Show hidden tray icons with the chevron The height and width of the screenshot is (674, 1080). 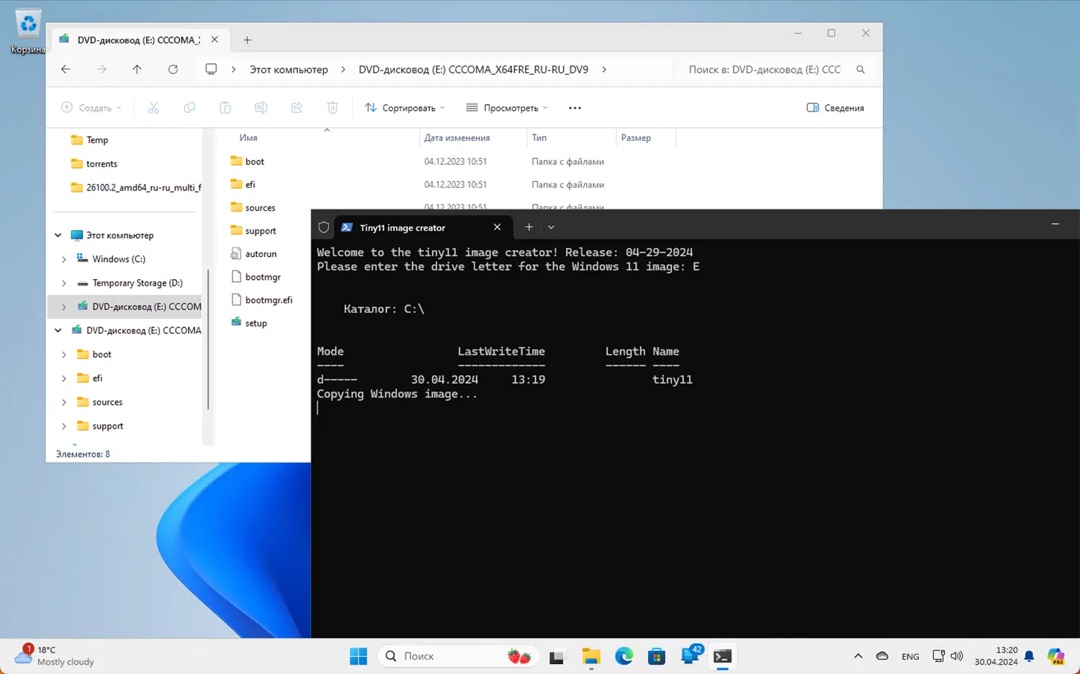coord(858,656)
